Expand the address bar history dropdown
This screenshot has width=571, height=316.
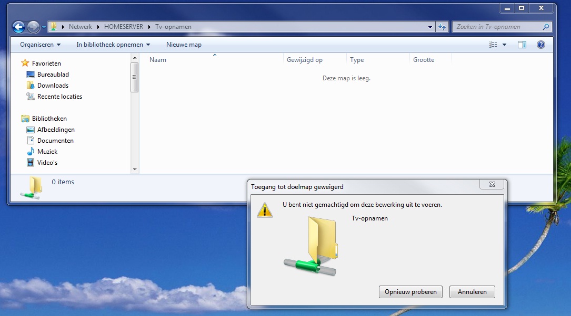(430, 27)
